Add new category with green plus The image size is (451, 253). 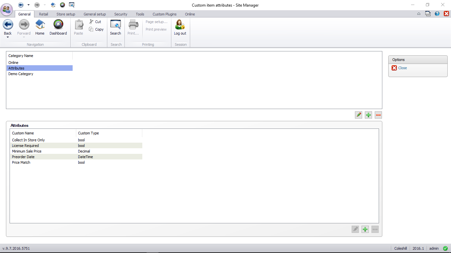pyautogui.click(x=368, y=115)
